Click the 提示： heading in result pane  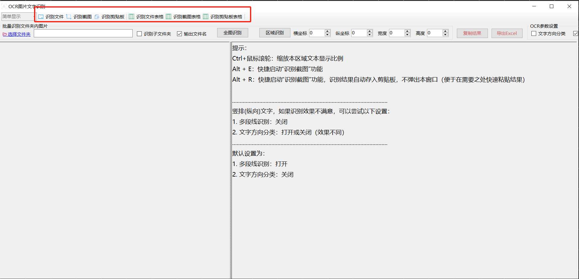point(240,48)
